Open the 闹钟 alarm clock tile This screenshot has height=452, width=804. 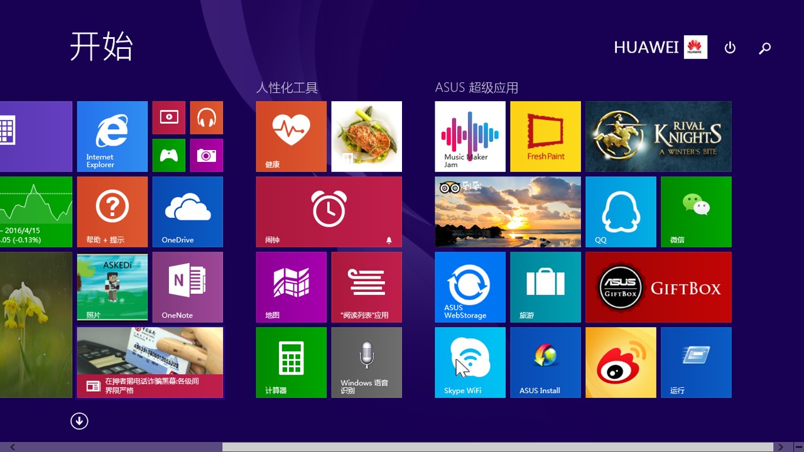(x=329, y=212)
